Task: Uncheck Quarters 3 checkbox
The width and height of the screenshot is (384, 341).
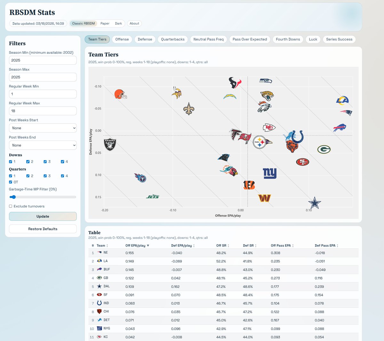Action: [x=45, y=176]
